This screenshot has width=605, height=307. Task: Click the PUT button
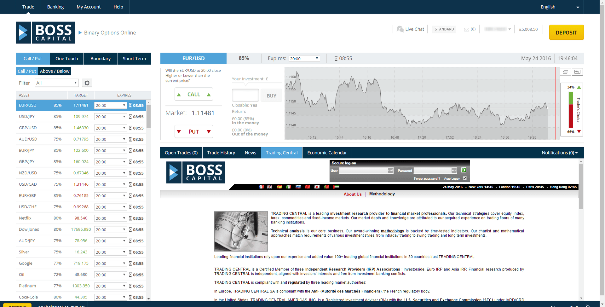[194, 131]
